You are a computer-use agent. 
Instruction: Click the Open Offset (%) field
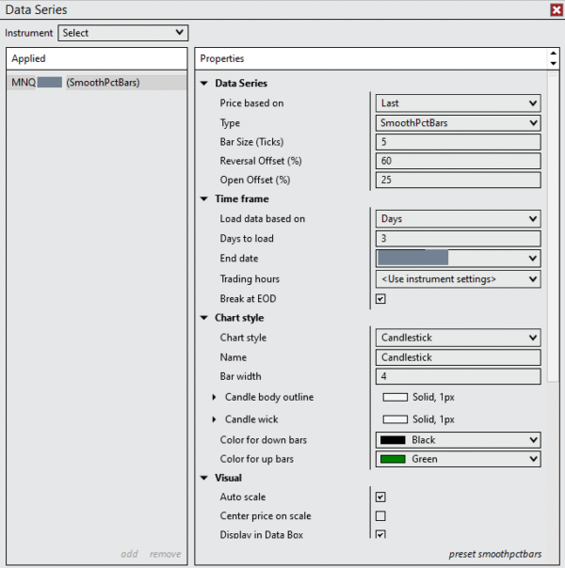(x=458, y=180)
